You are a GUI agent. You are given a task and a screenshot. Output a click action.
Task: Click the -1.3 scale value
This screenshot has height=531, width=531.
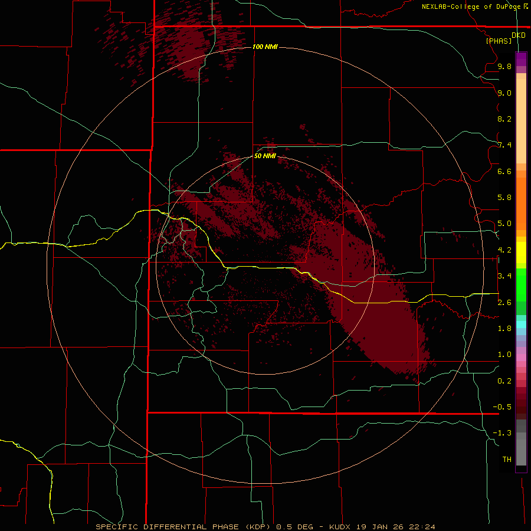click(502, 433)
